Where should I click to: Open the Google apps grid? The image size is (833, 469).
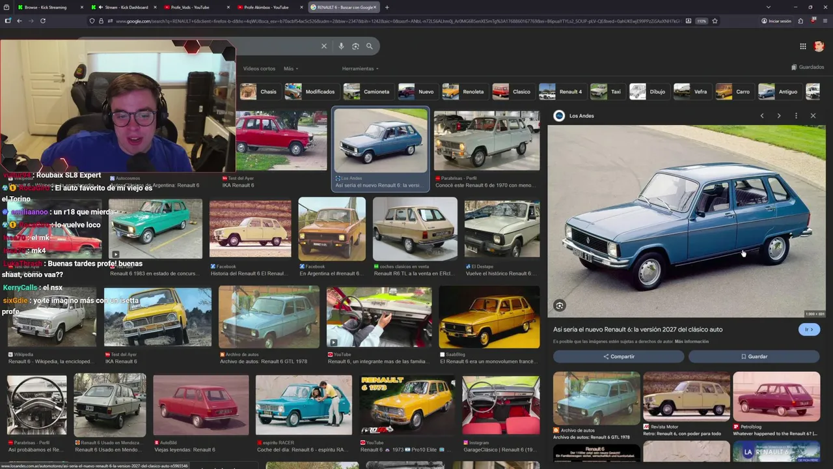tap(803, 46)
